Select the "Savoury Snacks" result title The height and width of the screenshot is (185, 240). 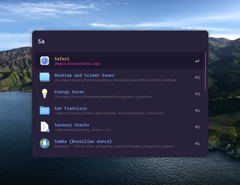[72, 125]
